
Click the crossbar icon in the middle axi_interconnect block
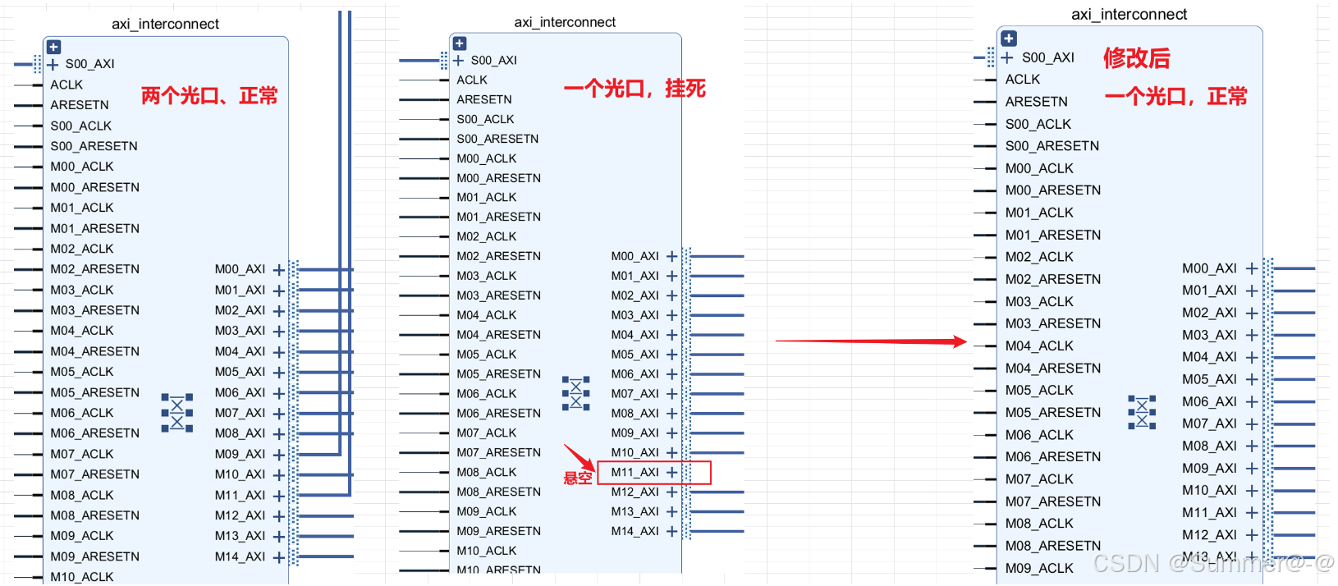pyautogui.click(x=575, y=393)
